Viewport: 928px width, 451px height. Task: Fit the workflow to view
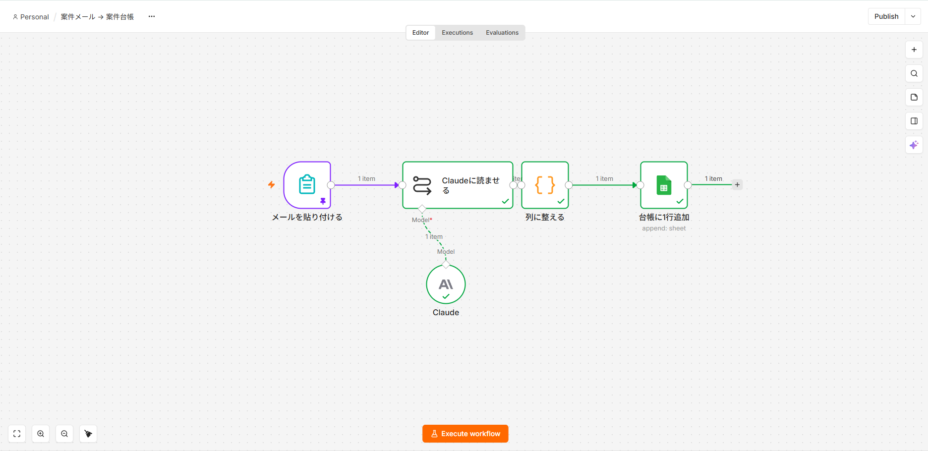(x=17, y=434)
